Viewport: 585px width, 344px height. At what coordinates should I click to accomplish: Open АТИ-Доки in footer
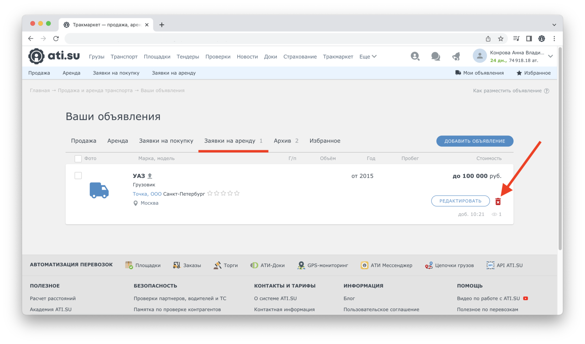(267, 265)
